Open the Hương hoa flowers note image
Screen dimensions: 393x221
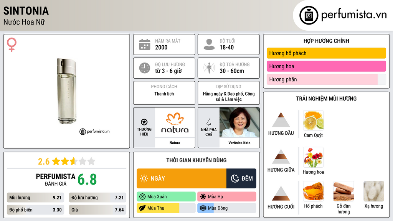click(313, 157)
